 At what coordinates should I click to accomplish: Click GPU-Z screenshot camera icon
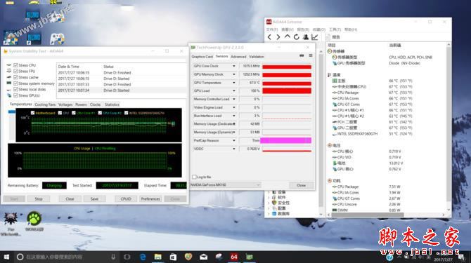tap(302, 55)
